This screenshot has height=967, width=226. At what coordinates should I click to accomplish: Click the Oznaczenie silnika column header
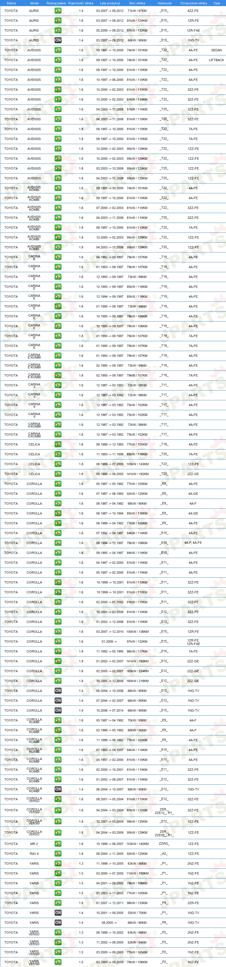193,3
